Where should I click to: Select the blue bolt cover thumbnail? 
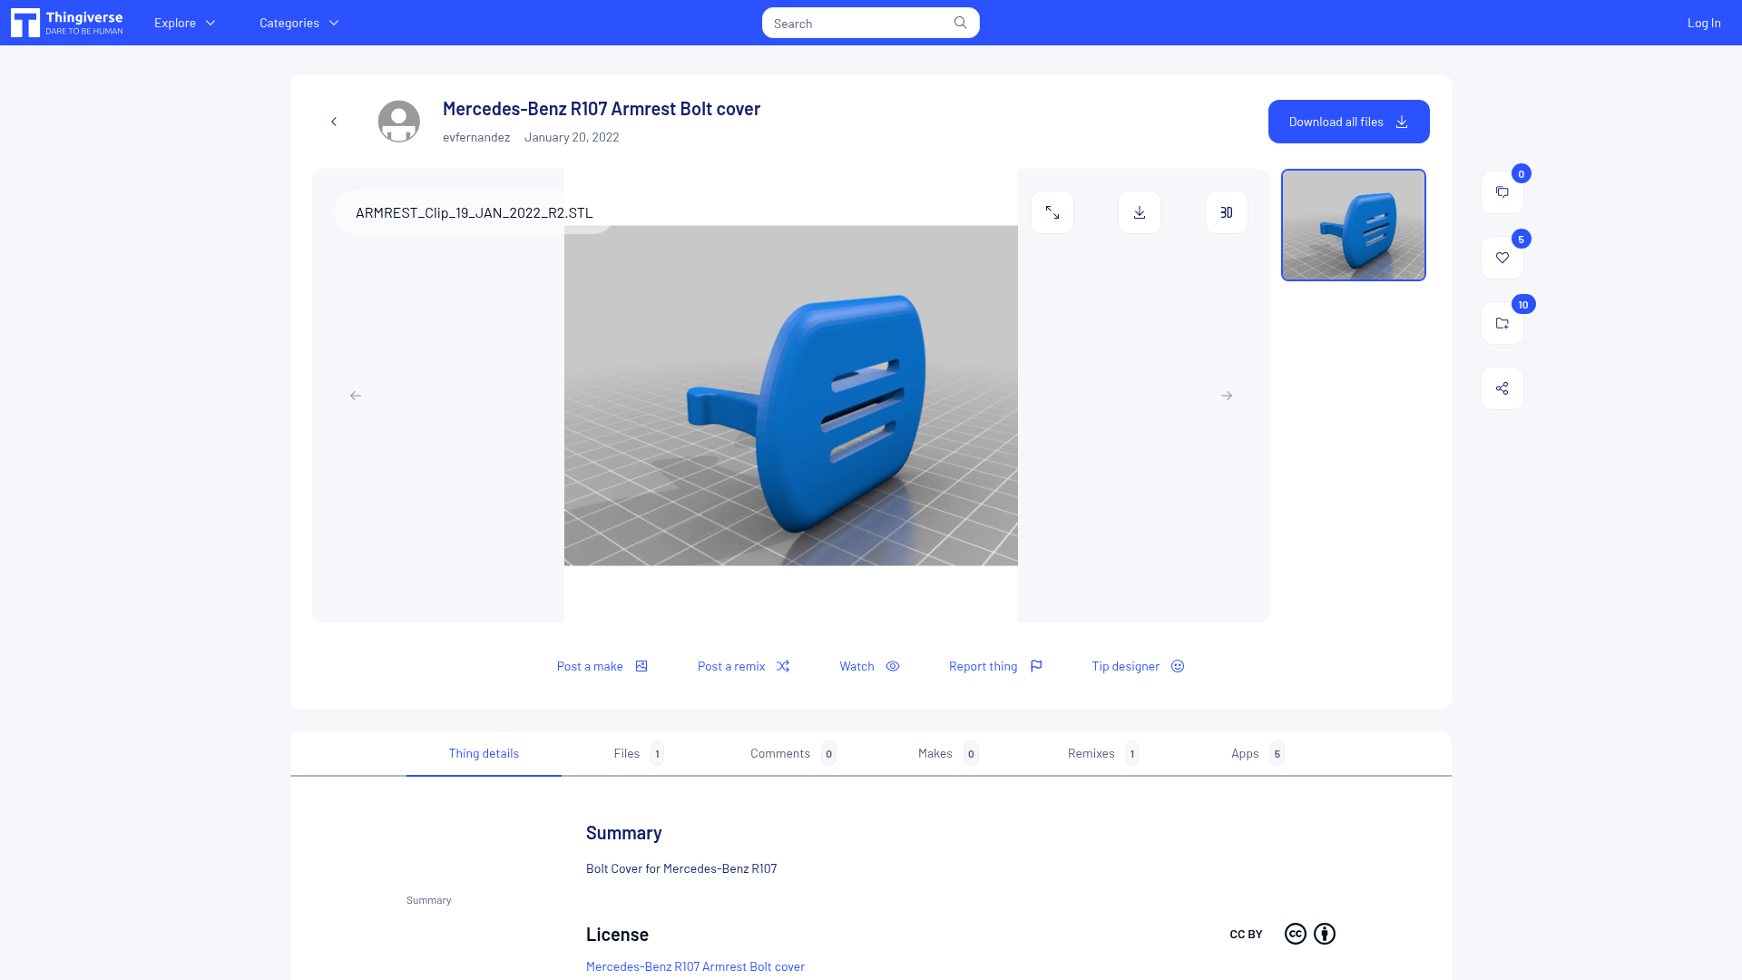1354,225
